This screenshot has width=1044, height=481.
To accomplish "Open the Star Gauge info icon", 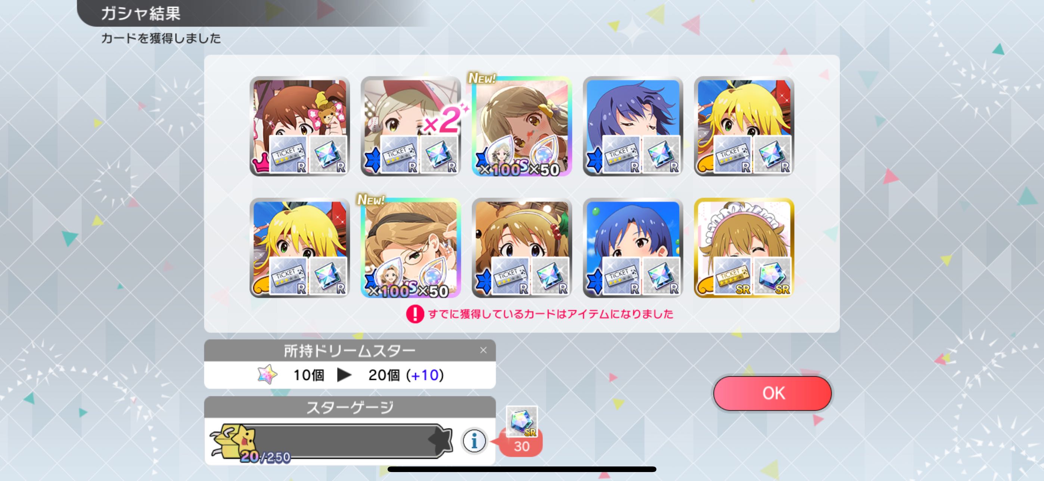I will pos(474,440).
